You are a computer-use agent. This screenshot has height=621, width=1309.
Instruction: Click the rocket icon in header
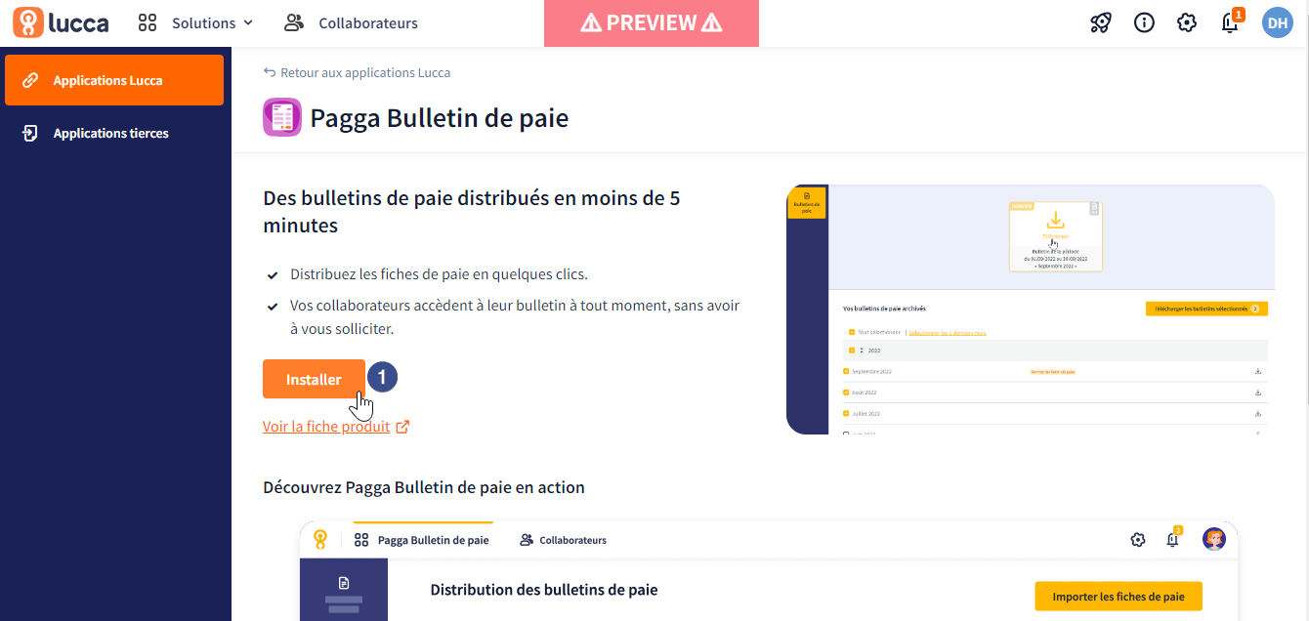(1101, 22)
